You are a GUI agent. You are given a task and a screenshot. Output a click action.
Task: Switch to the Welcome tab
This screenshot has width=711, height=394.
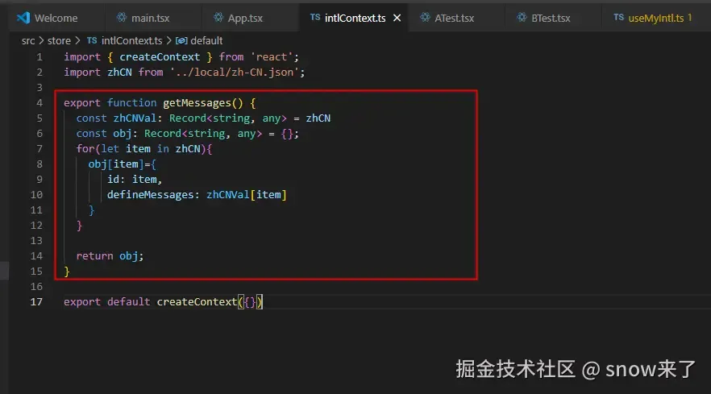click(56, 19)
